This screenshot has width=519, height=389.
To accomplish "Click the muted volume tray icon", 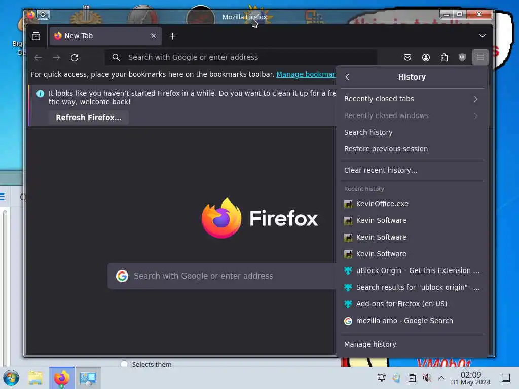I will coord(427,378).
